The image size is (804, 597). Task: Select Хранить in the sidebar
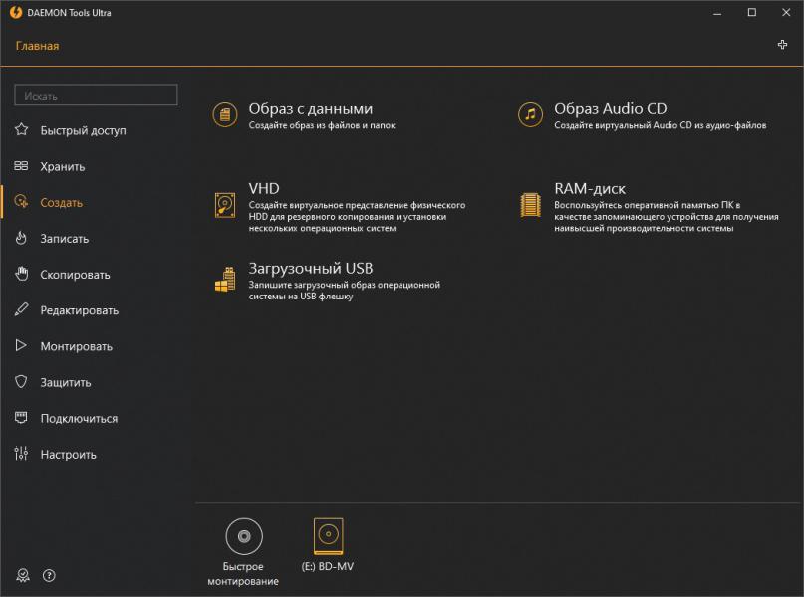point(63,167)
